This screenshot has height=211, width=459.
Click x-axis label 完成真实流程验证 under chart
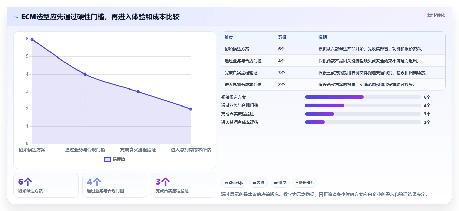click(138, 150)
